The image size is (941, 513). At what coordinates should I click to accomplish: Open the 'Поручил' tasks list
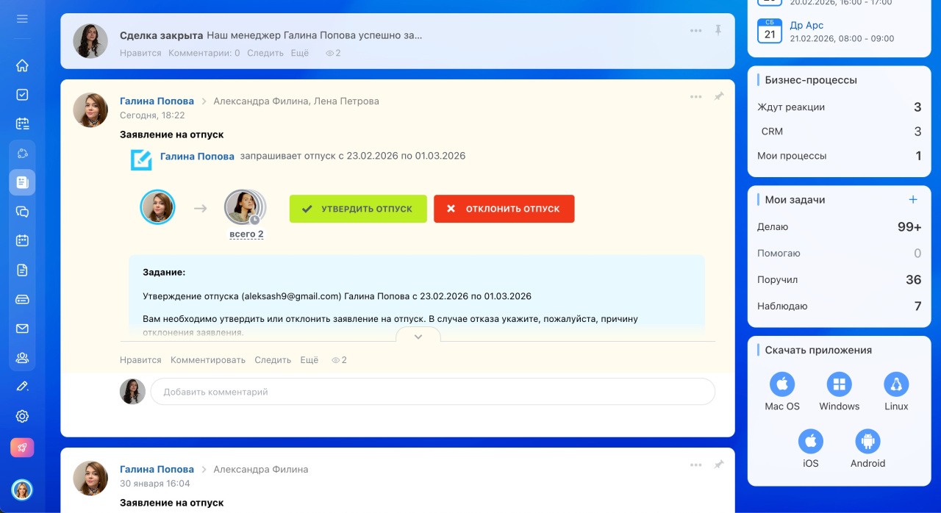777,280
